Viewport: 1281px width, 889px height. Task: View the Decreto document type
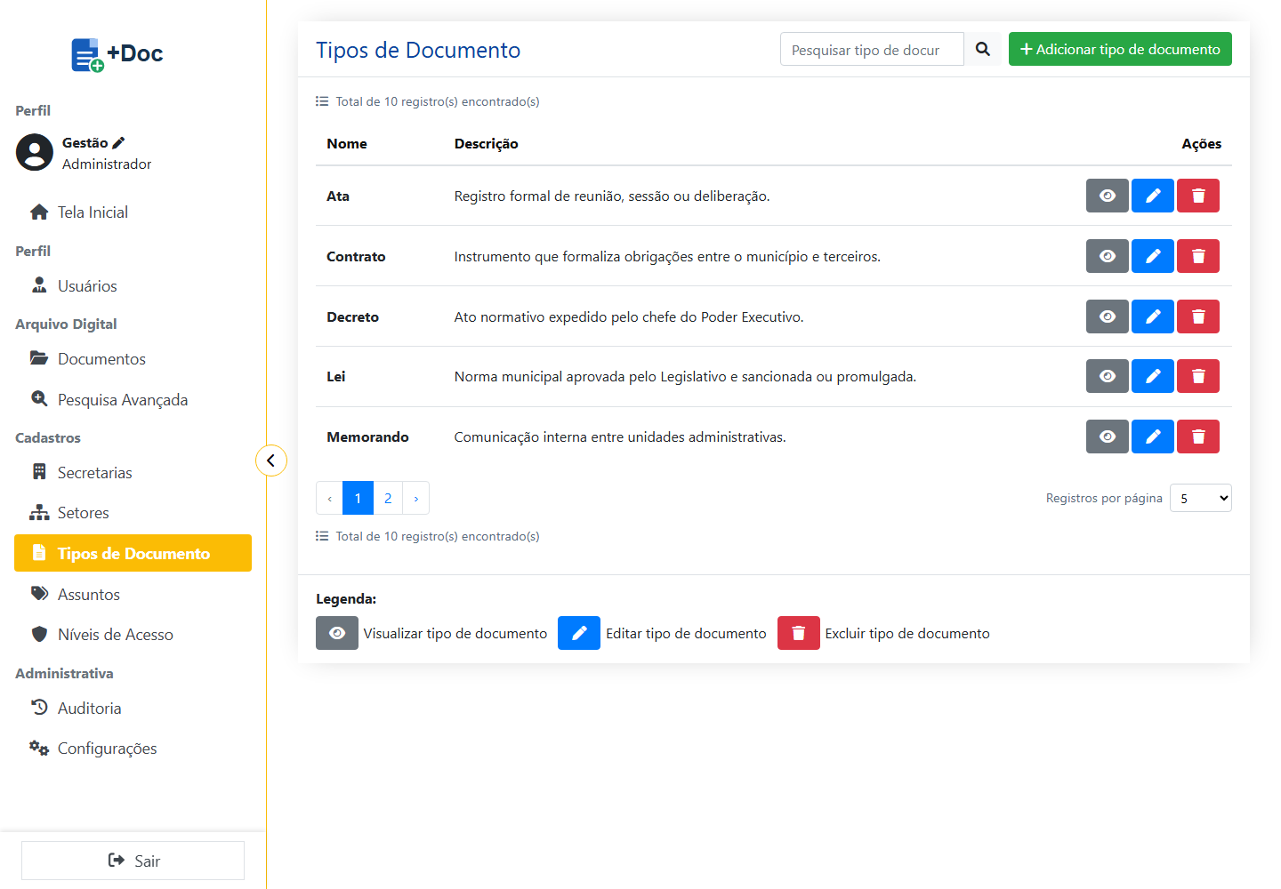1108,316
